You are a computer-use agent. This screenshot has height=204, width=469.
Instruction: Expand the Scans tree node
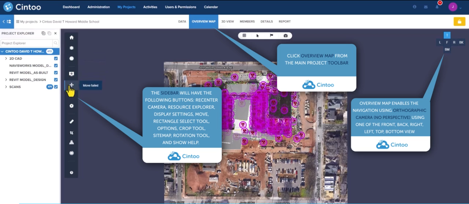(6, 87)
